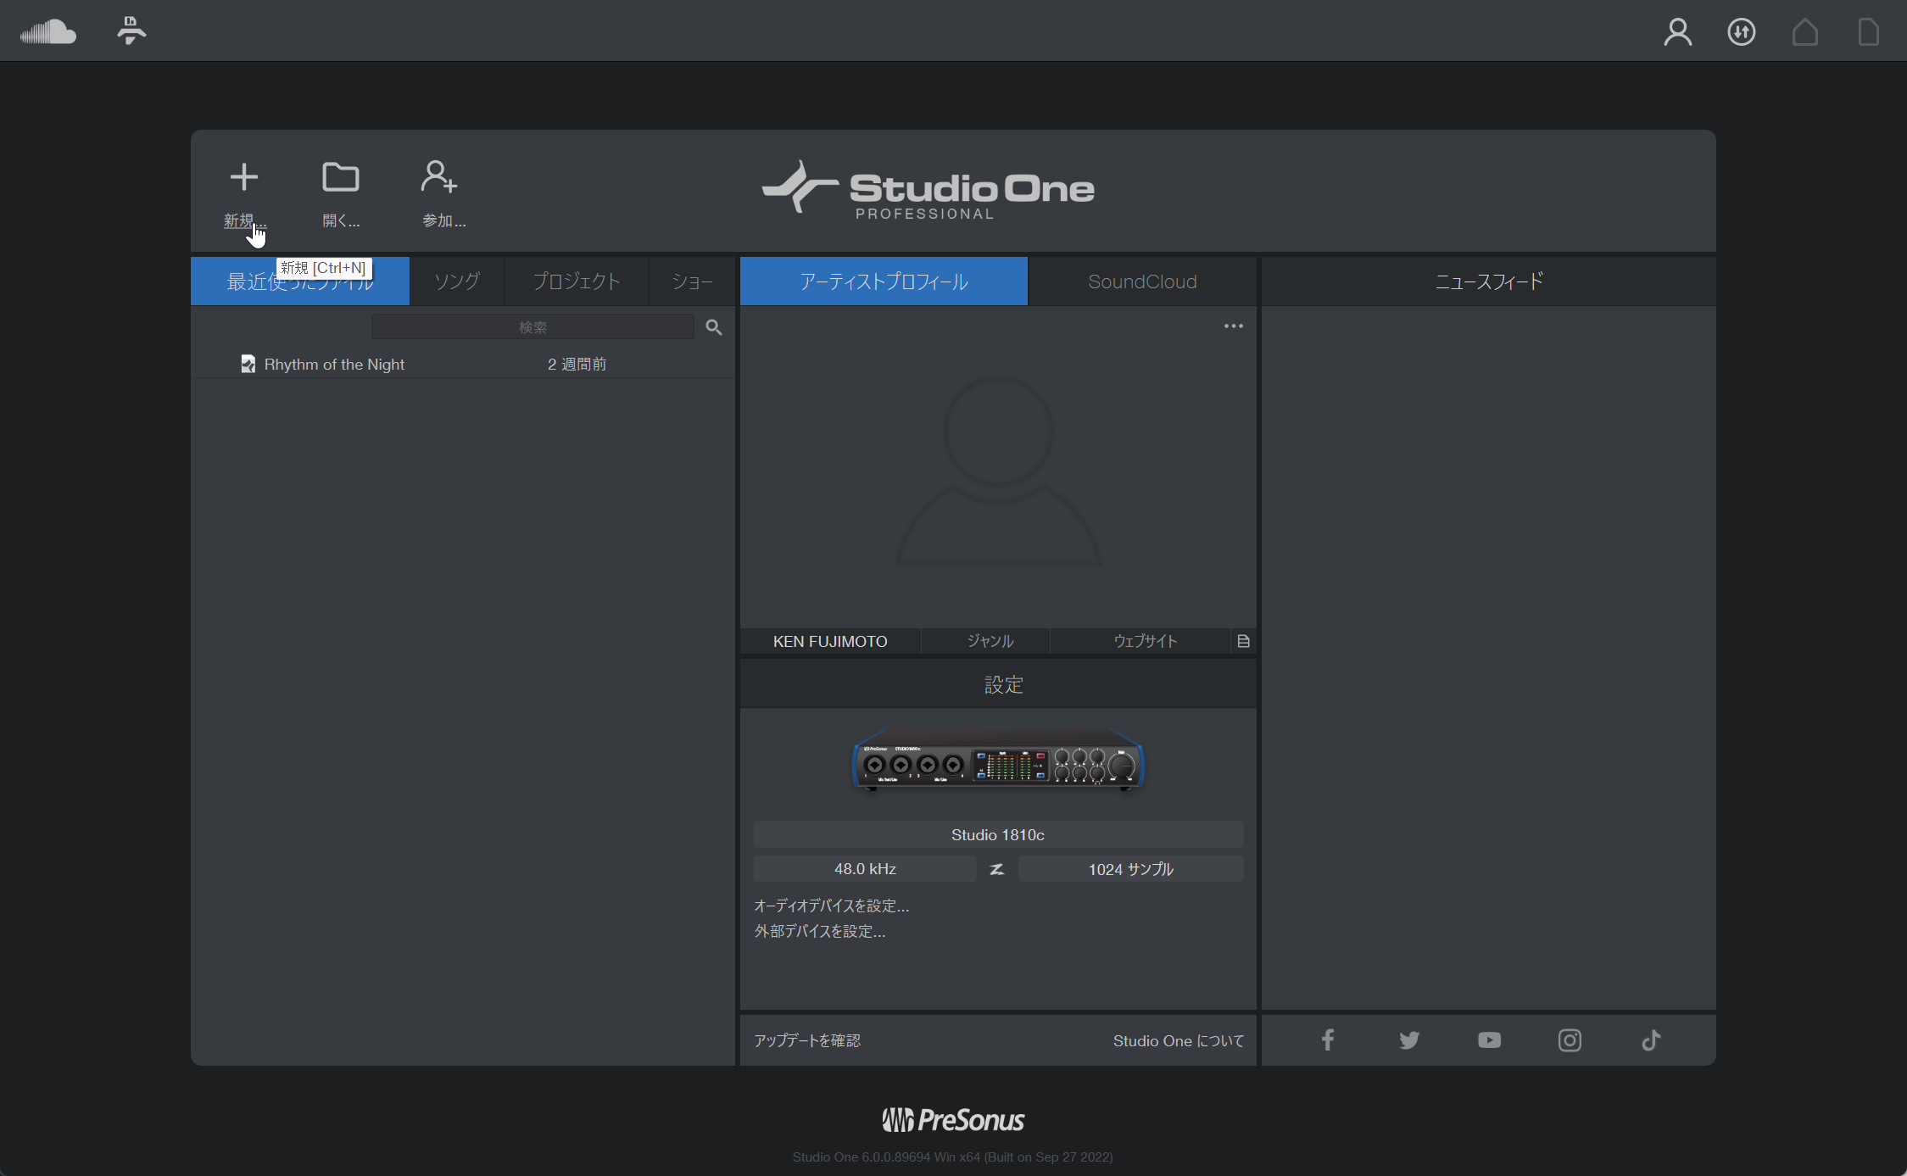Open the 48.0 kHz sample rate selector
This screenshot has width=1907, height=1176.
coord(865,869)
